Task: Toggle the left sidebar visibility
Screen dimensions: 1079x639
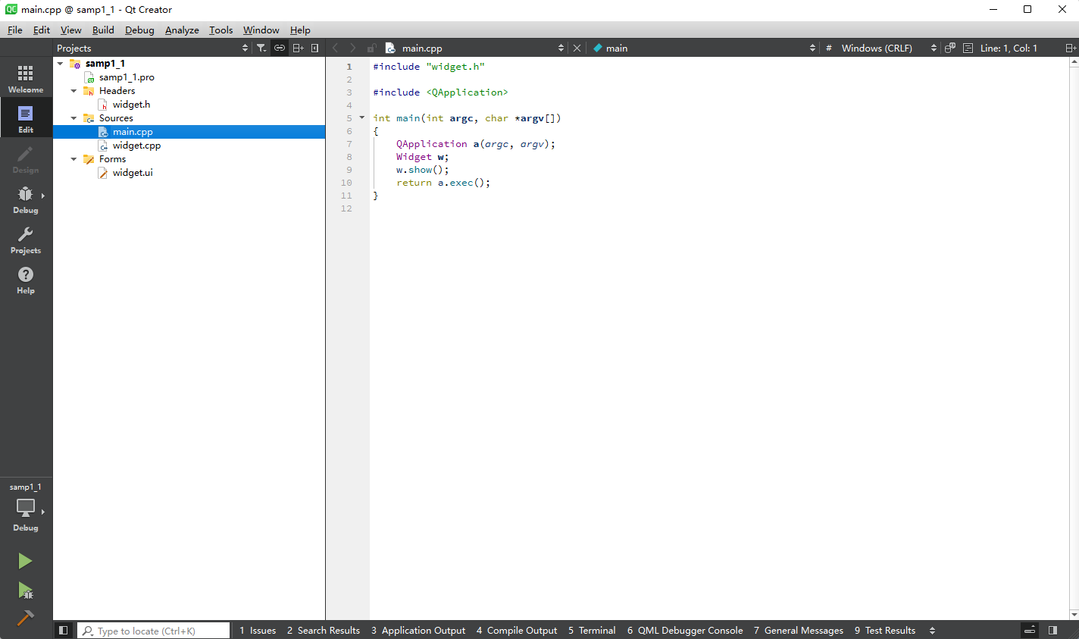Action: (64, 630)
